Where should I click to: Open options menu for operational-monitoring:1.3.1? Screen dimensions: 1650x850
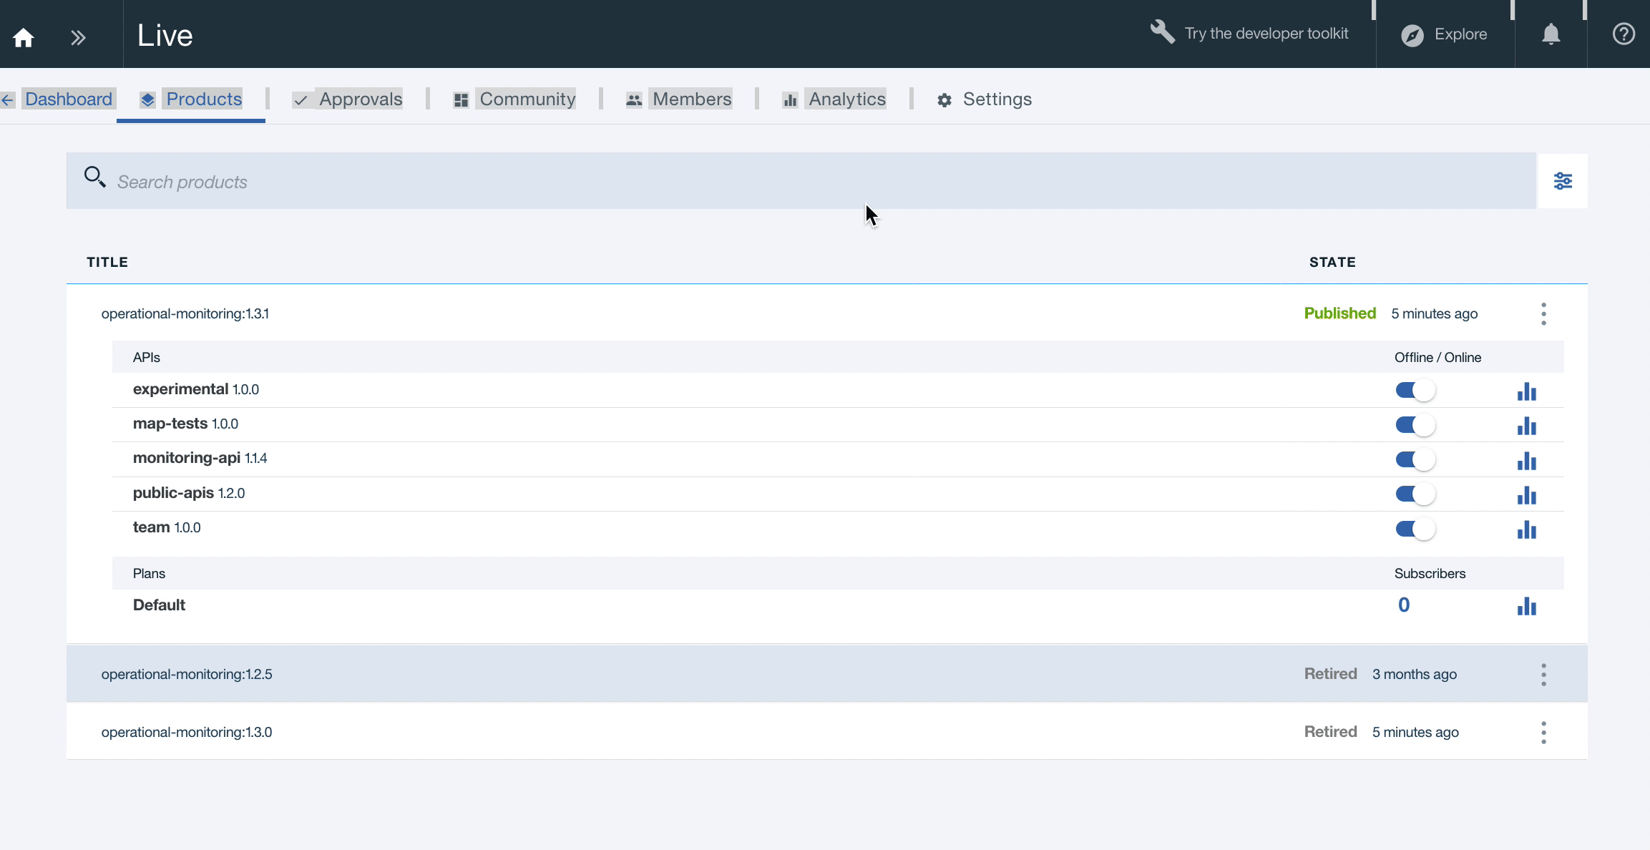click(x=1543, y=314)
